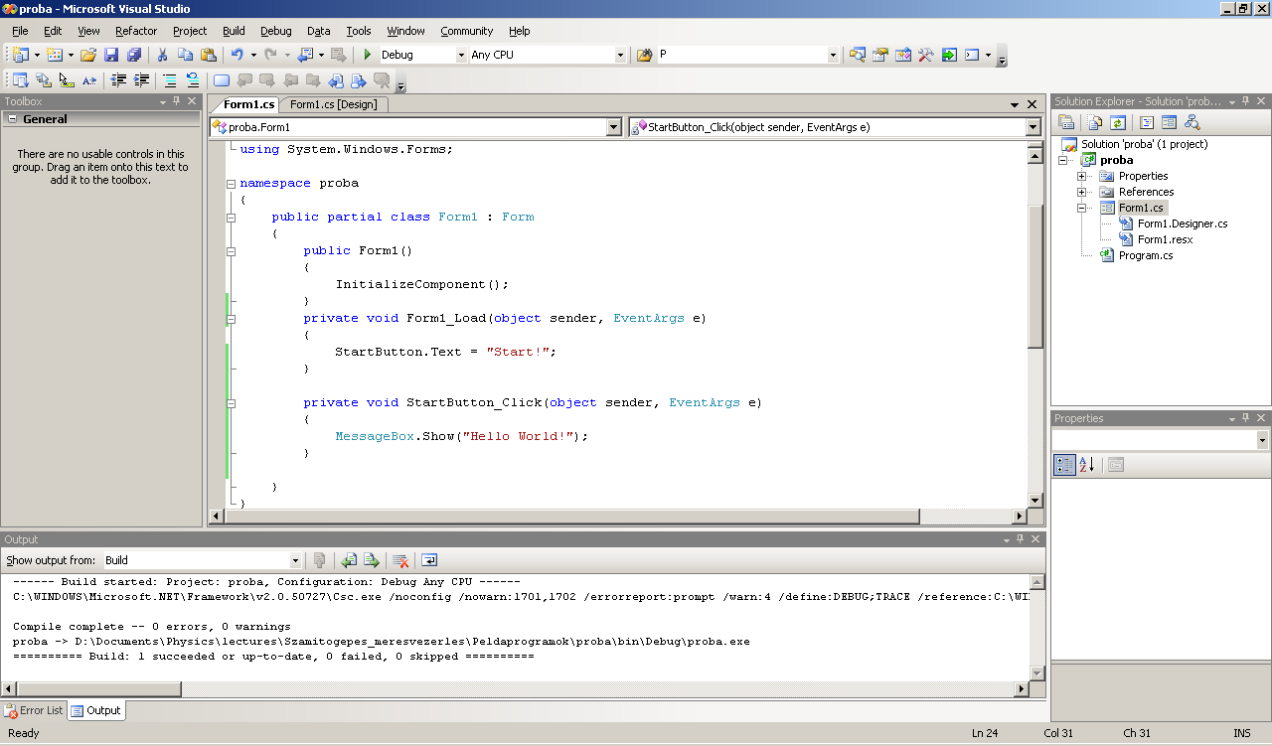The width and height of the screenshot is (1272, 746).
Task: Click the code editor horizontal scrollbar thumb
Action: [x=571, y=517]
